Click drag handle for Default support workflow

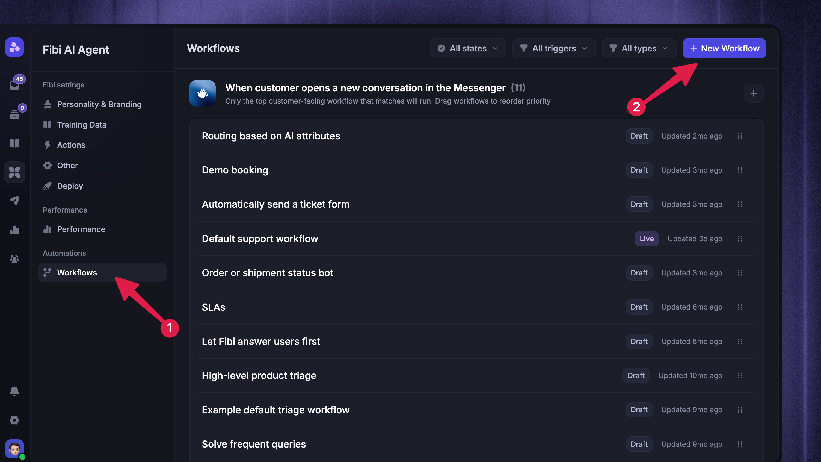coord(740,239)
